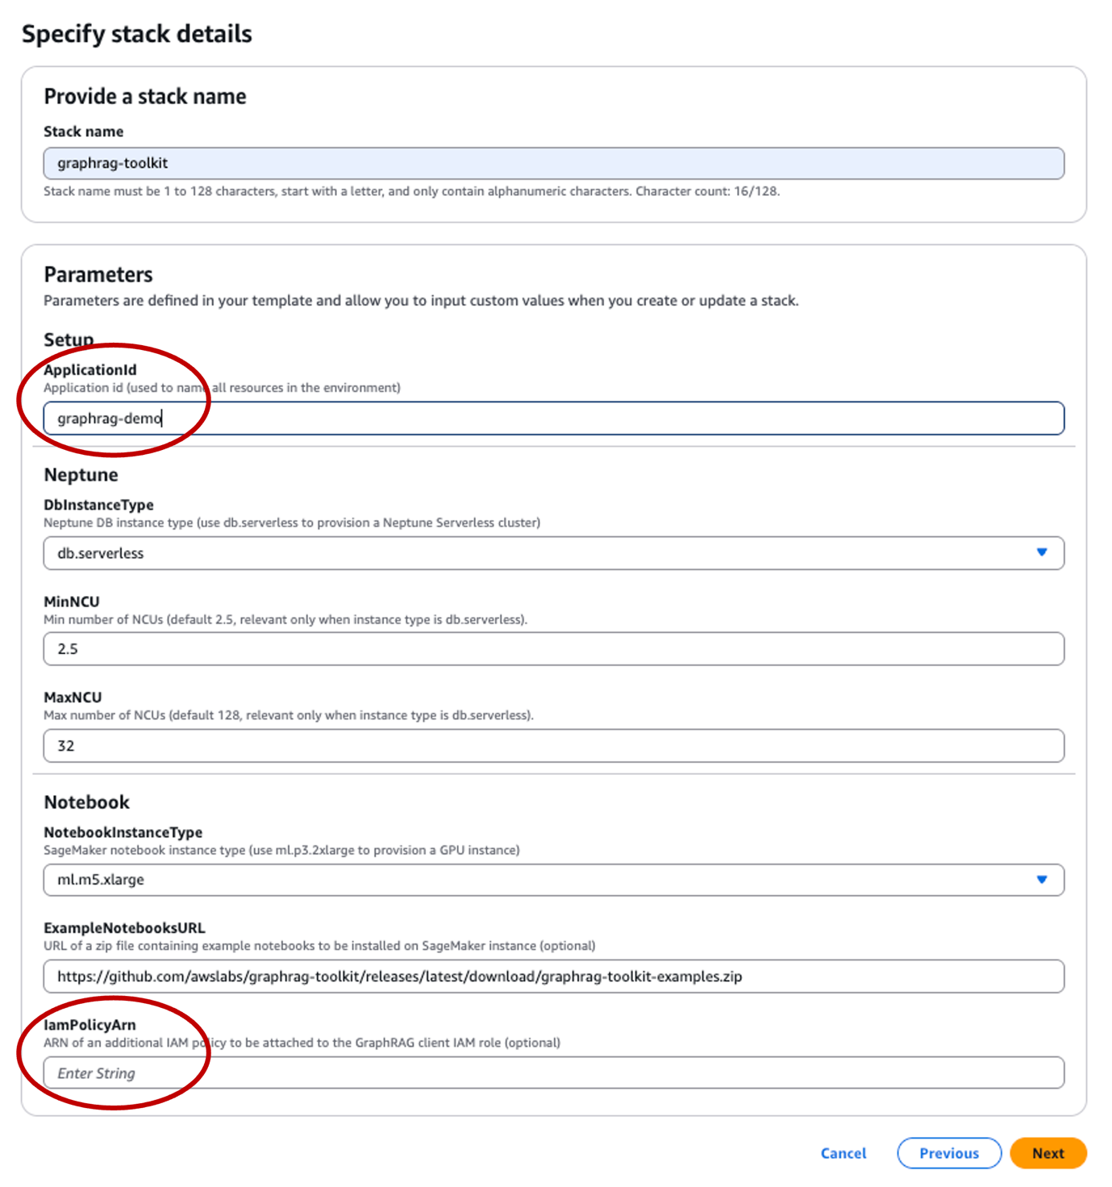This screenshot has height=1187, width=1112.
Task: Click the MaxNCU parameter label
Action: pyautogui.click(x=73, y=698)
